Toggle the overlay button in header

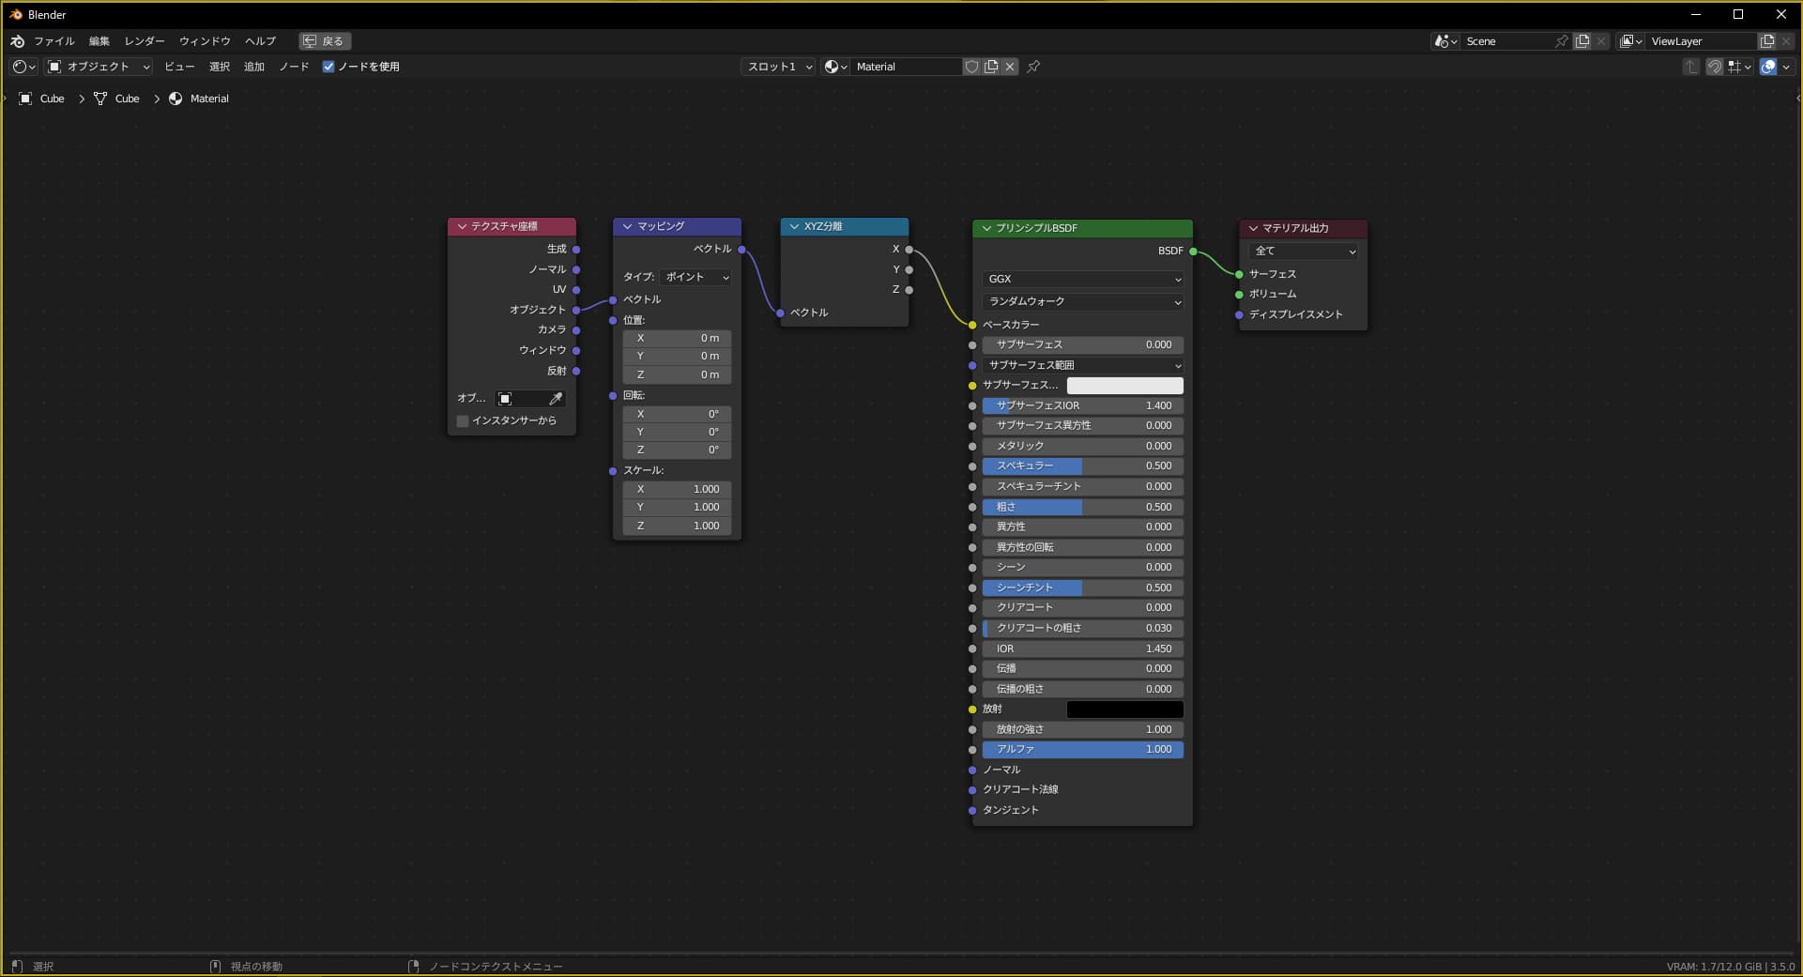pos(1768,67)
